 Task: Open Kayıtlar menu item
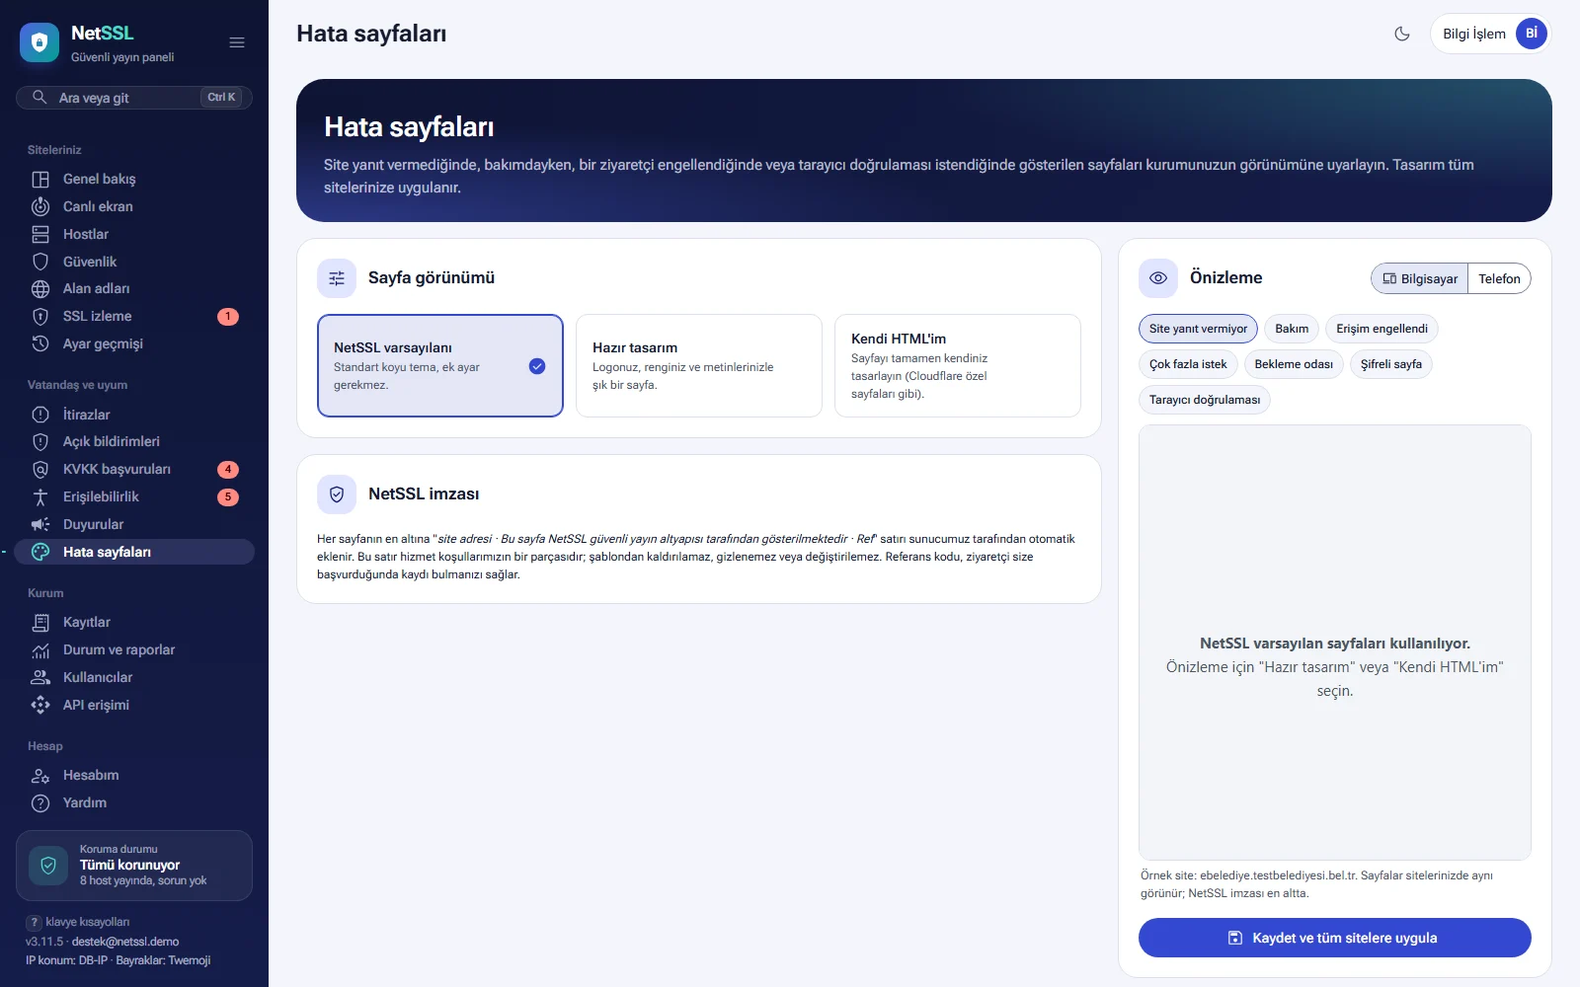click(134, 622)
